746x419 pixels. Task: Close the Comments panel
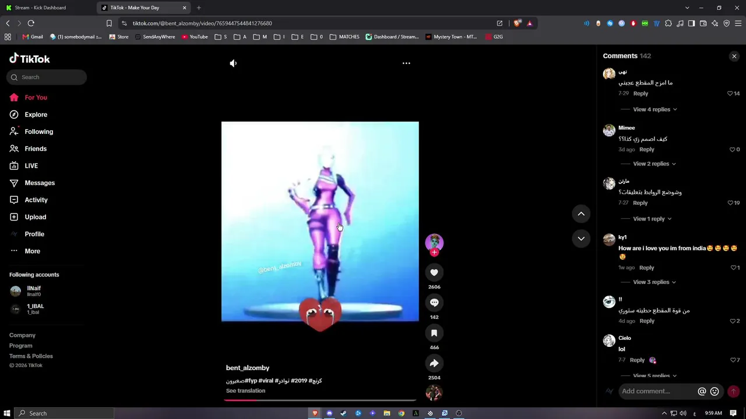tap(734, 56)
